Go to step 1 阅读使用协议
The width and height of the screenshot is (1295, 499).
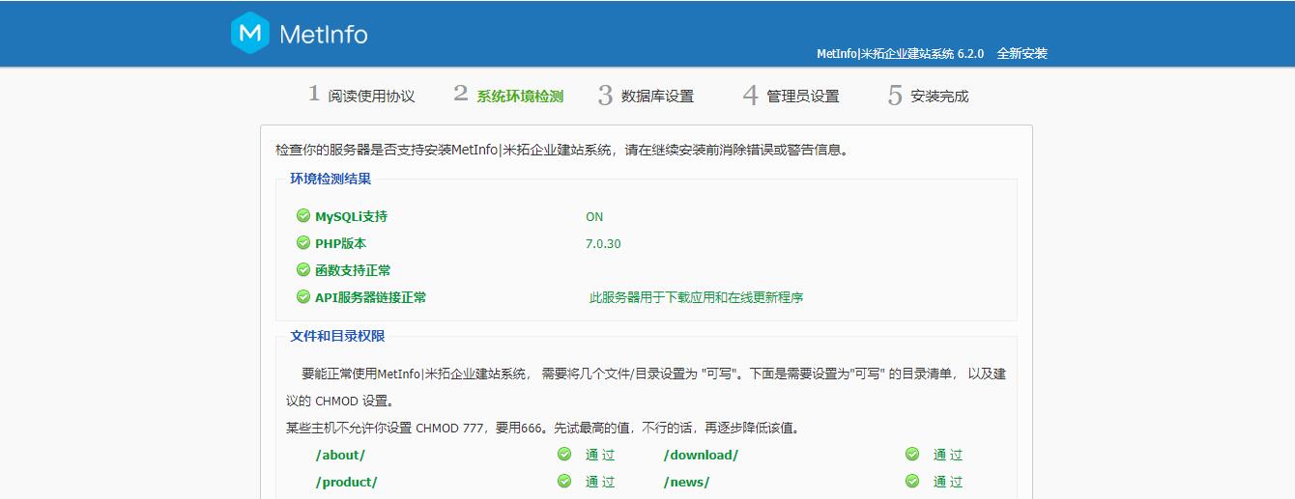[361, 95]
